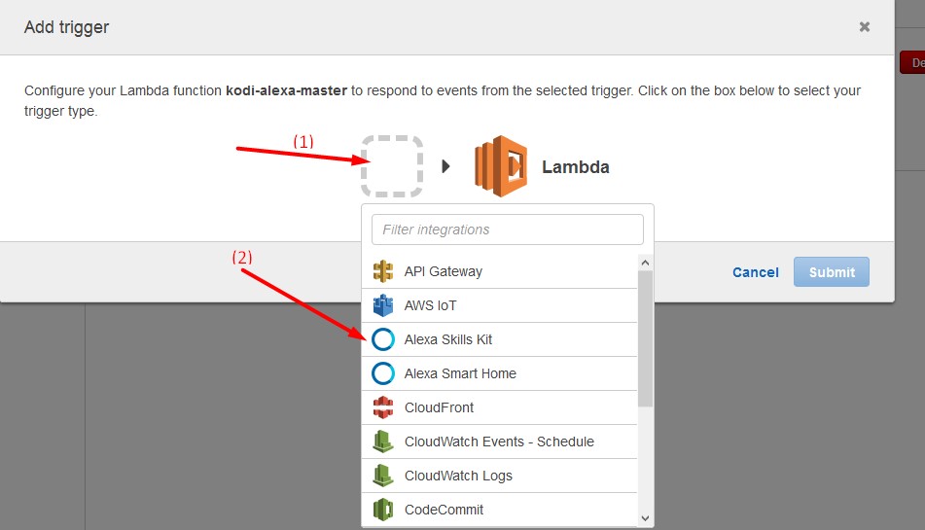925x530 pixels.
Task: Close the Add trigger dialog with X
Action: [865, 26]
